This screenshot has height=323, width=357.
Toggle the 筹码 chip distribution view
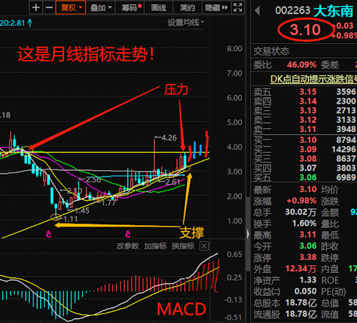click(131, 8)
